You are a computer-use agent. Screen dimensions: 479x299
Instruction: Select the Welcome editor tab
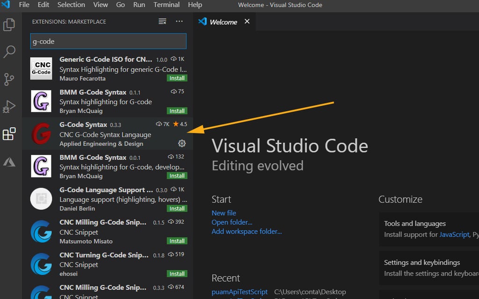click(x=224, y=22)
